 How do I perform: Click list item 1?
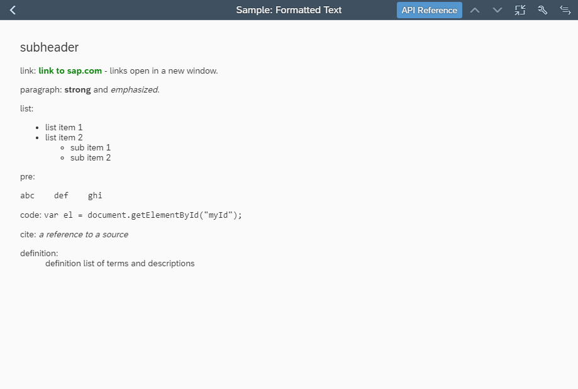click(x=64, y=127)
